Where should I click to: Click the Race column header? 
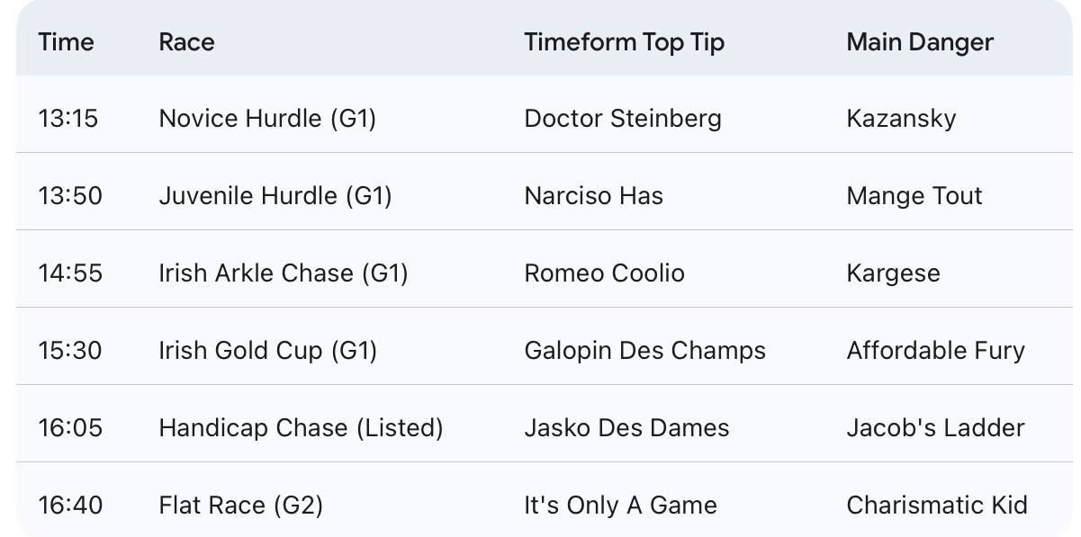[x=186, y=42]
